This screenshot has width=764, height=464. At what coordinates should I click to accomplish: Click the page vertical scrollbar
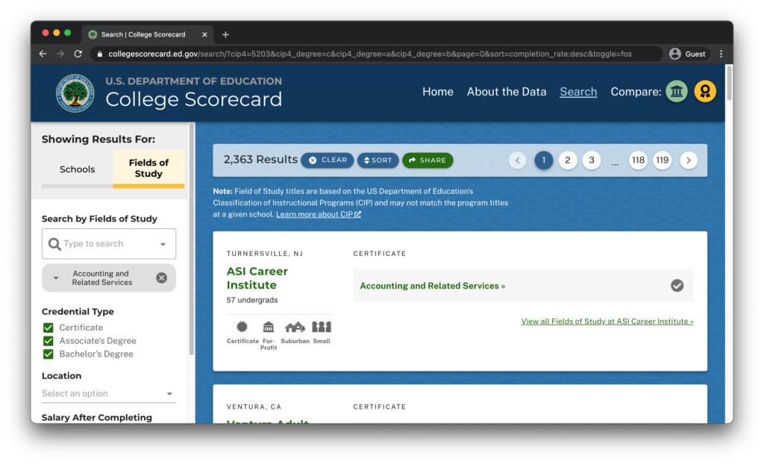(x=730, y=83)
